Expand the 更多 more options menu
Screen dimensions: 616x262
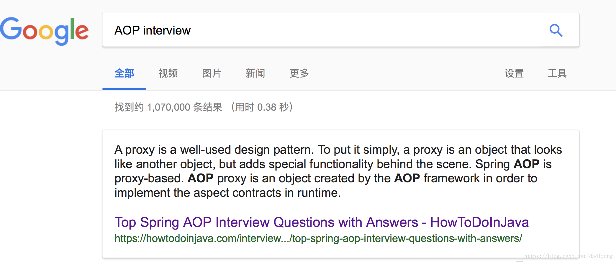(x=299, y=73)
